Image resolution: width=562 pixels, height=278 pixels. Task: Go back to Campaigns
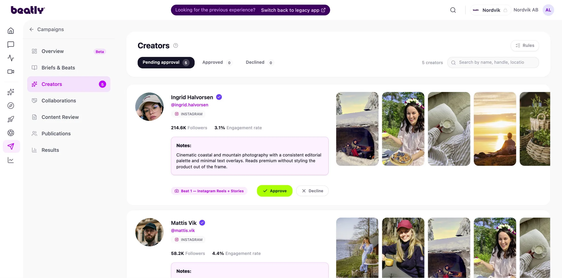point(46,29)
